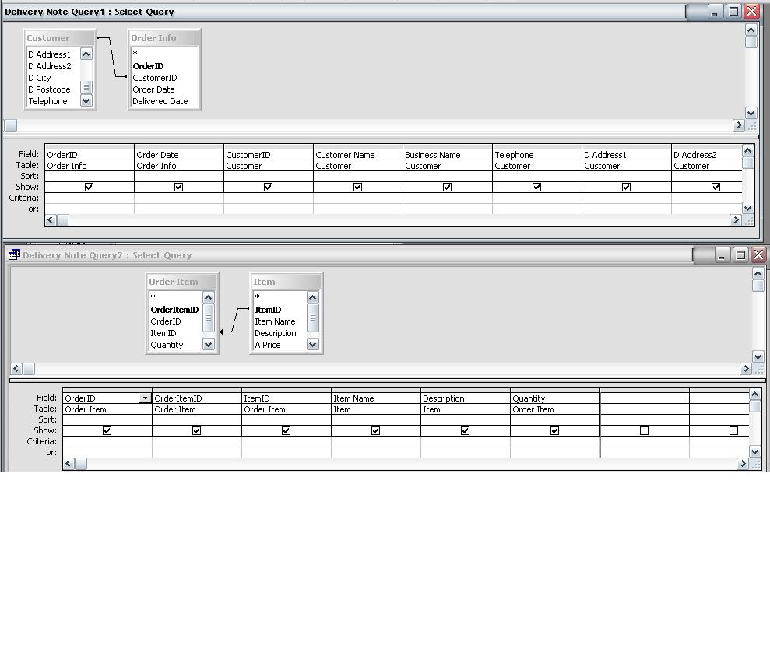Screen dimensions: 770x649
Task: Select Delivered Date in Order Info table
Action: tap(160, 101)
